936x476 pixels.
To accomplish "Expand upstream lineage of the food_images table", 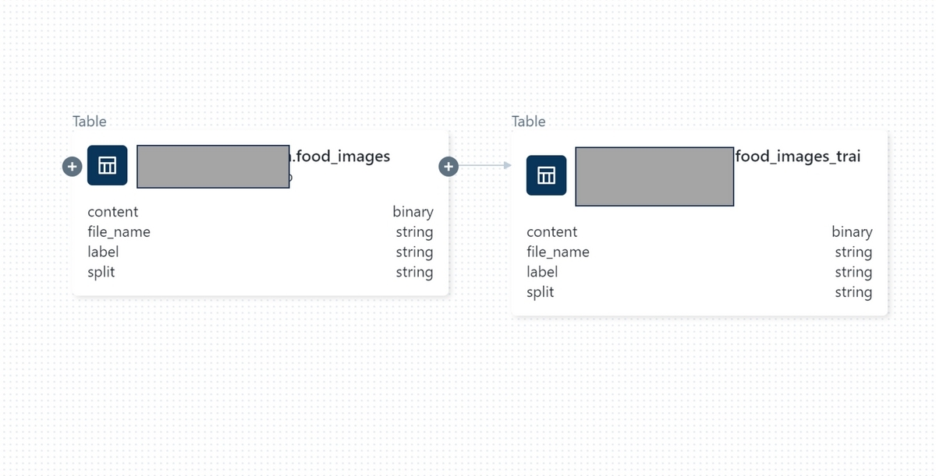I will pyautogui.click(x=72, y=166).
